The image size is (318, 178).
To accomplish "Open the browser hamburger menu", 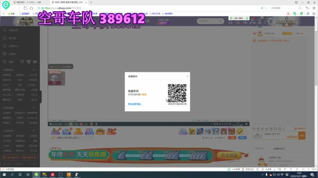I will (314, 8).
